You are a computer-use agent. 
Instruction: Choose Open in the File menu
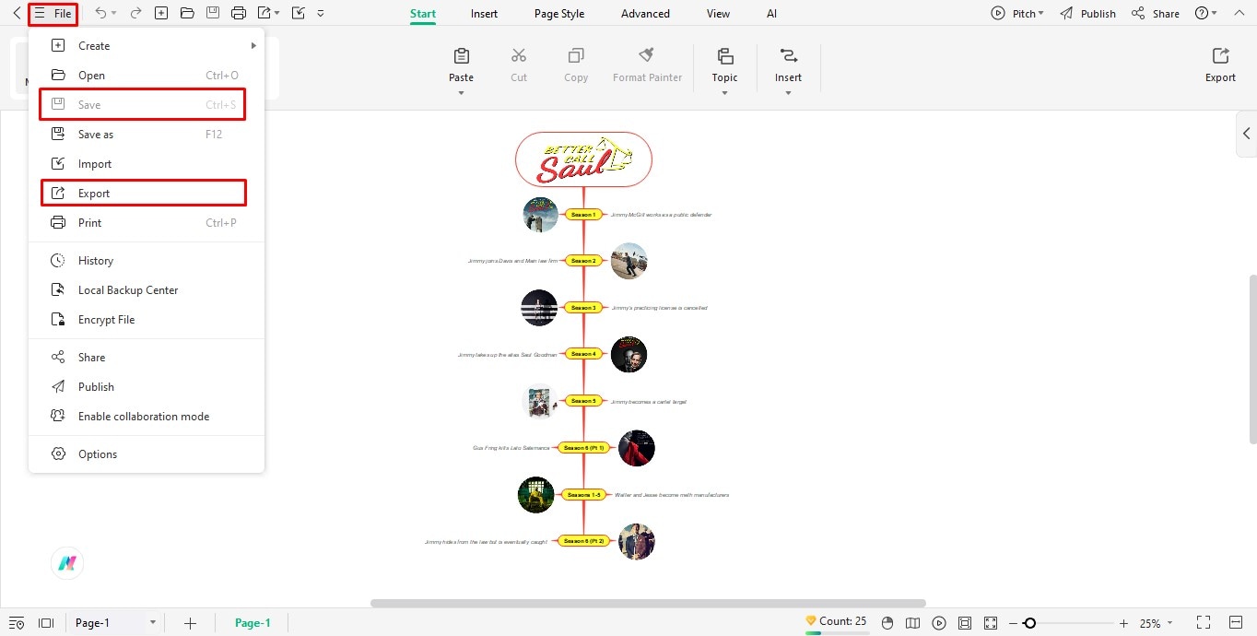click(147, 76)
